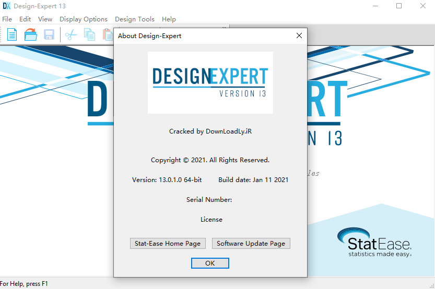Screen dimensions: 435x289
Task: Click the DX application icon in title bar
Action: tap(6, 6)
